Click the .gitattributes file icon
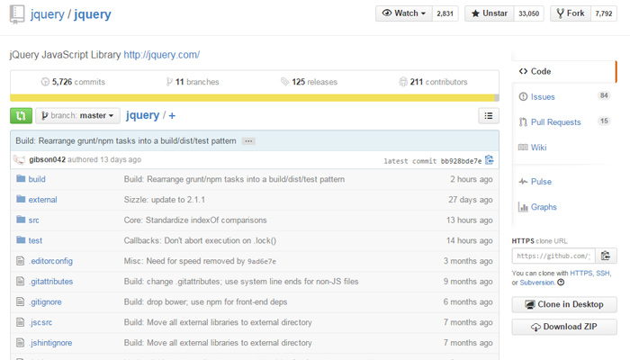 click(x=20, y=281)
